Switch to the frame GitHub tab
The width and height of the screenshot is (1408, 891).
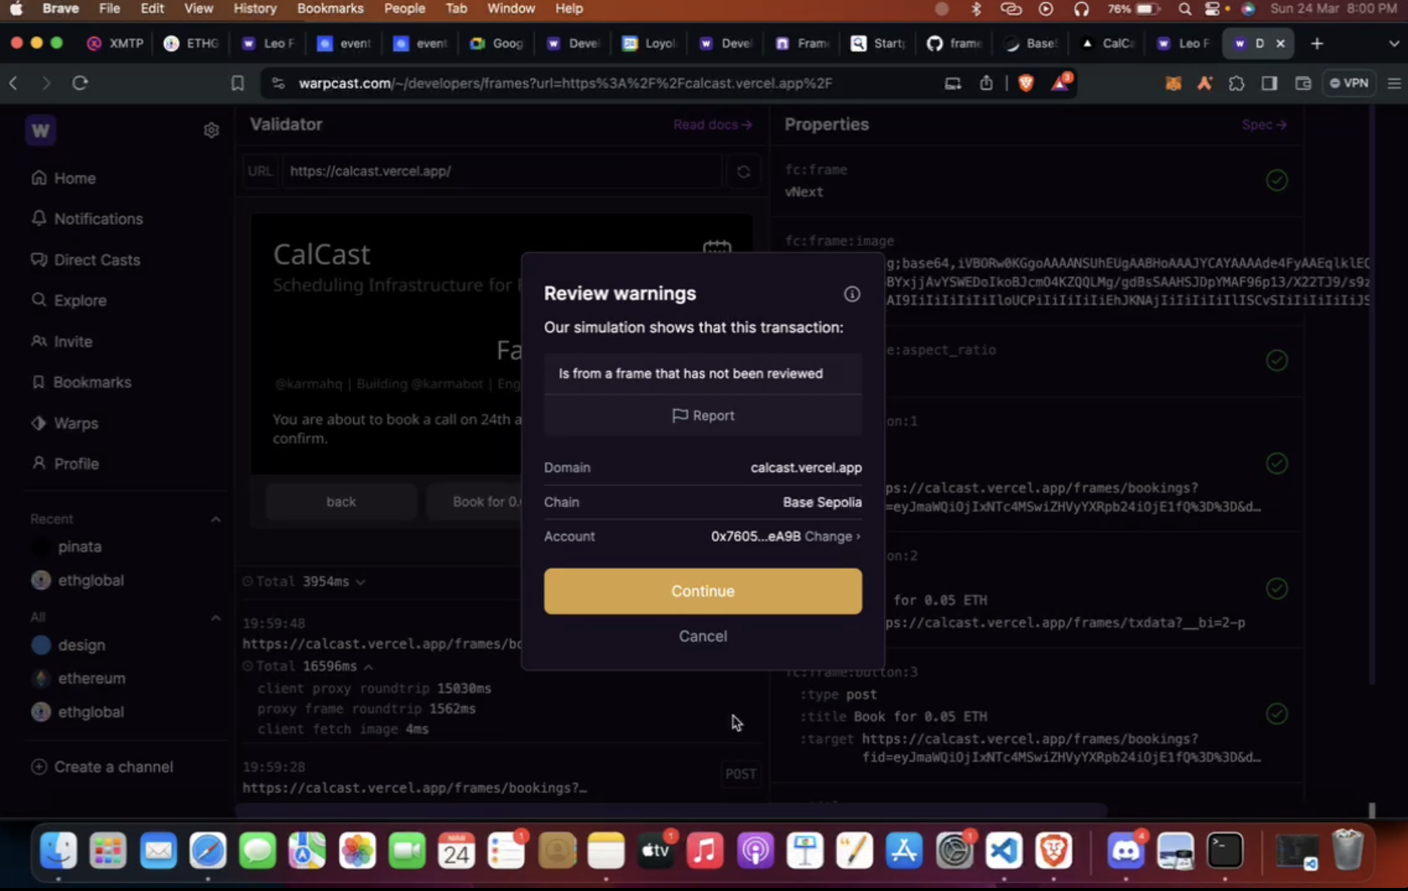pyautogui.click(x=955, y=44)
